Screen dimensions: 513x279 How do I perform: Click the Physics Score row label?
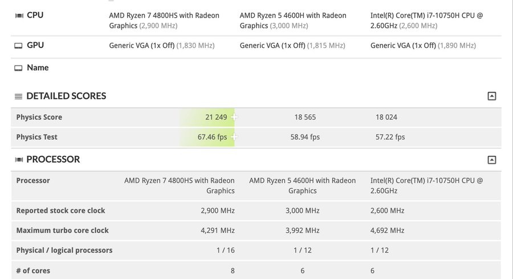click(x=39, y=117)
